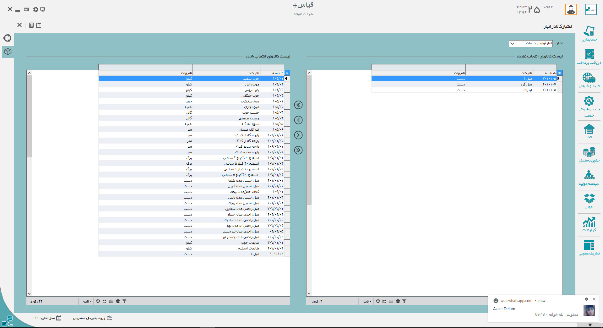Image resolution: width=603 pixels, height=328 pixels.
Task: Open grid view icon in selected goods footer
Action: 111,301
